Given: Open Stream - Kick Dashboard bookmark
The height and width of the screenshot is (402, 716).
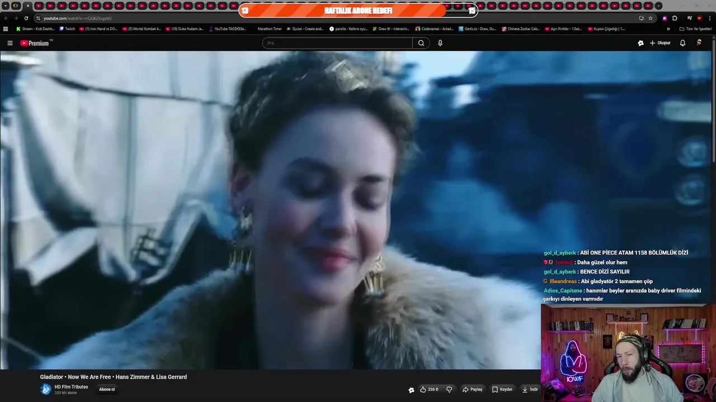Looking at the screenshot, I should coord(35,28).
